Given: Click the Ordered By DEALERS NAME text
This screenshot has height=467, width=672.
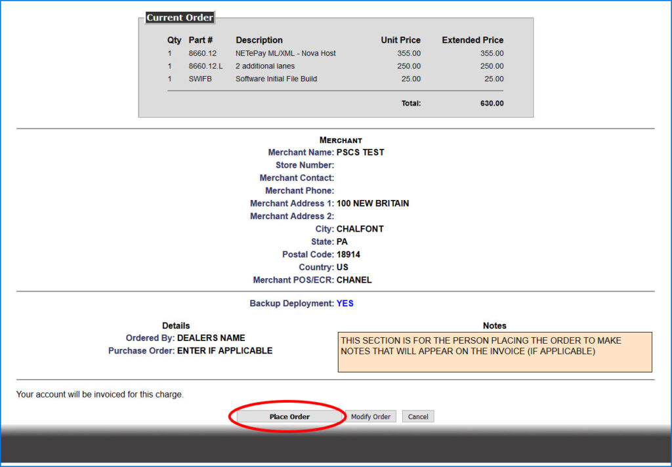Looking at the screenshot, I should tap(211, 338).
